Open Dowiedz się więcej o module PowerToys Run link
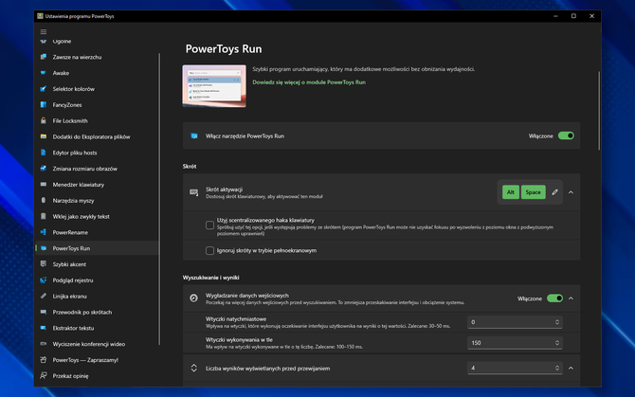Image resolution: width=635 pixels, height=397 pixels. click(309, 82)
